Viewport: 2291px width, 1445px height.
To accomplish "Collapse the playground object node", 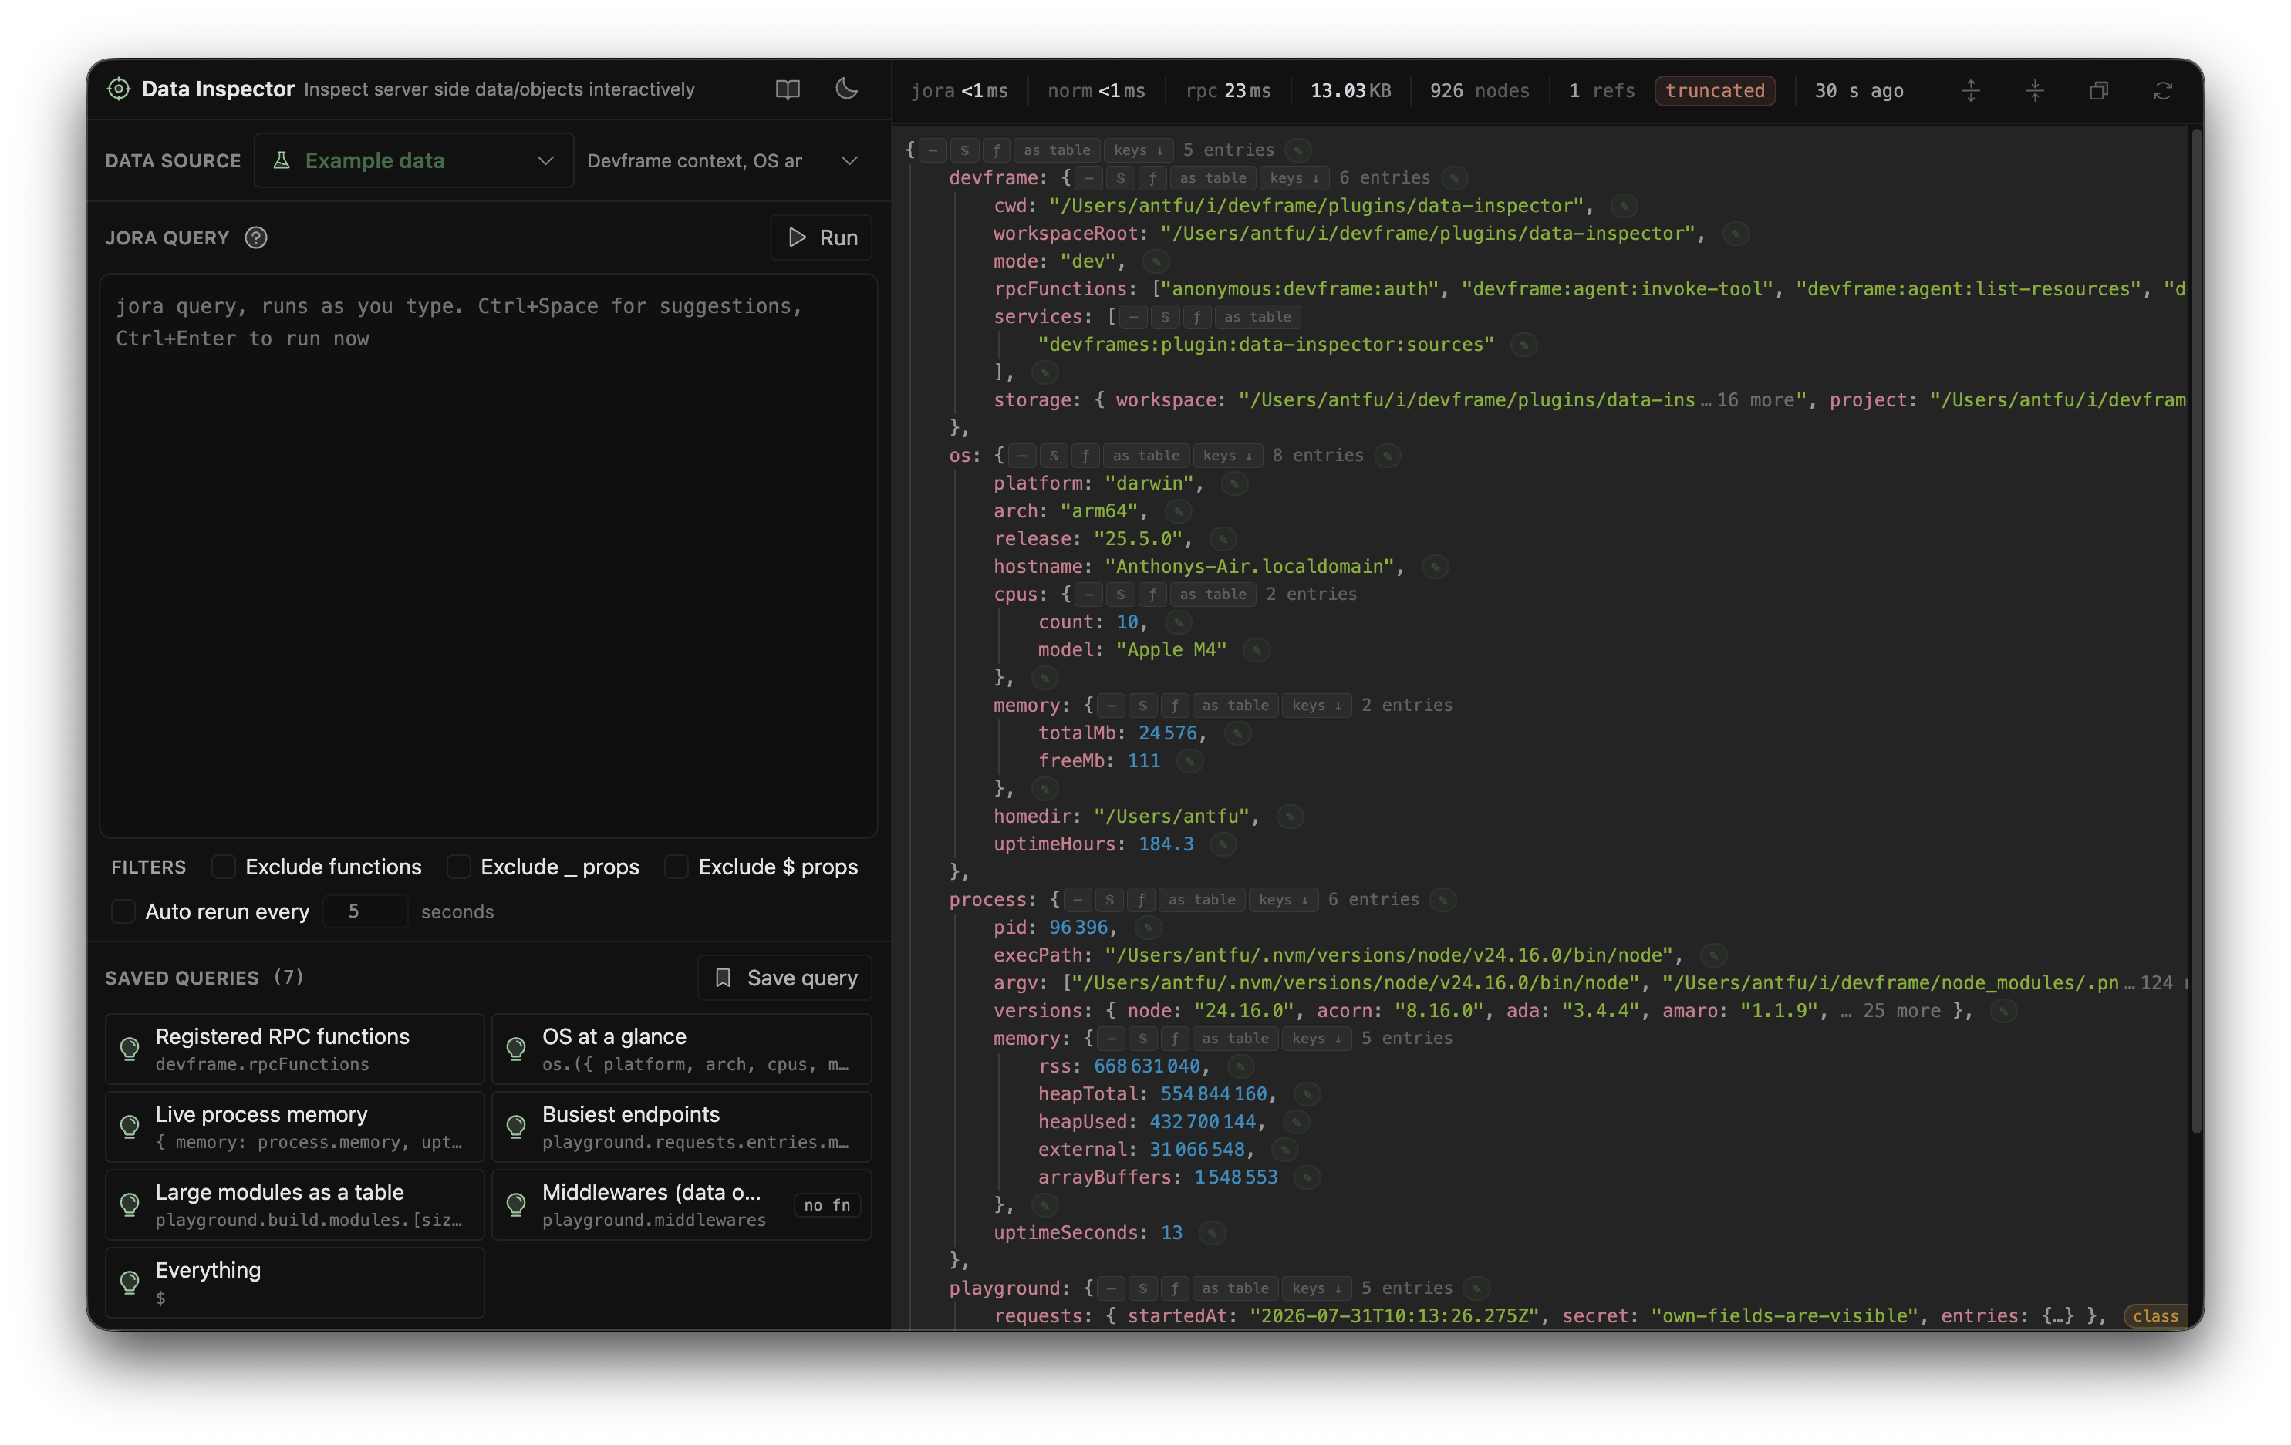I will click(1112, 1289).
